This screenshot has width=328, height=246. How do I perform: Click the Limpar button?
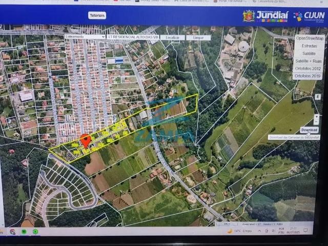[198, 37]
